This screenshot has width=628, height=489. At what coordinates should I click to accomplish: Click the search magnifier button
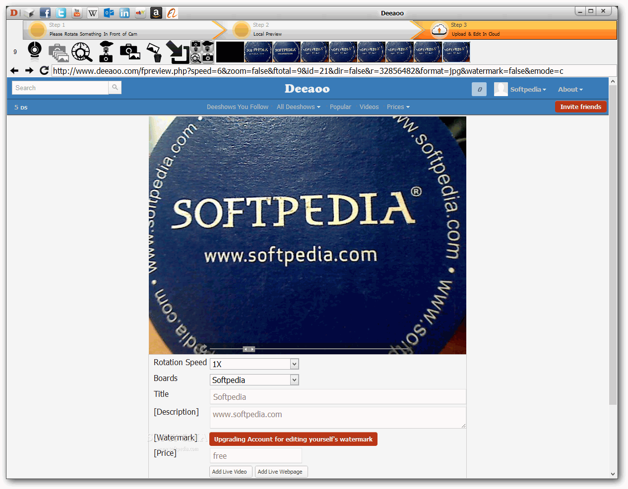(115, 88)
